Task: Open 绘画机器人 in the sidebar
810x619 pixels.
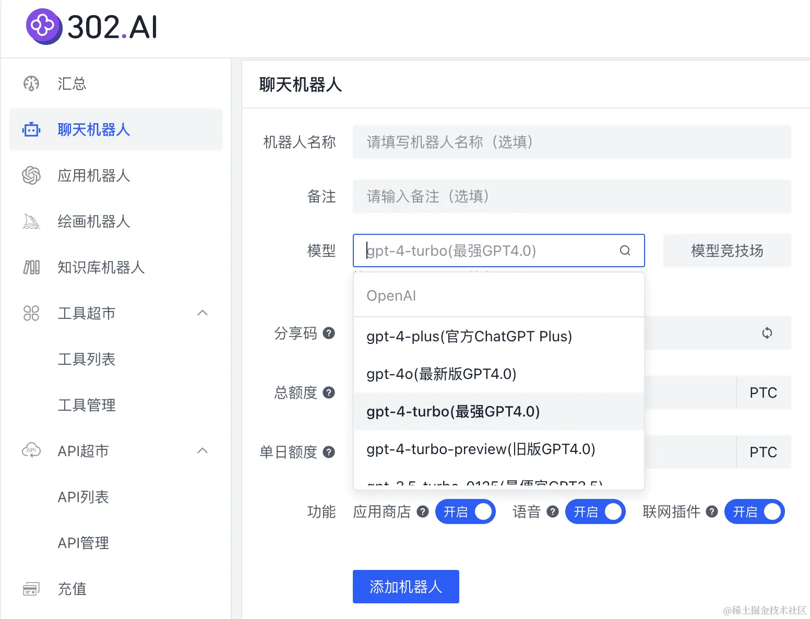Action: coord(116,221)
